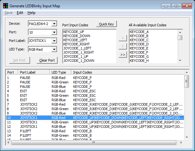The image size is (195, 151).
Task: Expand the Port Label dropdown arrow
Action: coord(54,41)
